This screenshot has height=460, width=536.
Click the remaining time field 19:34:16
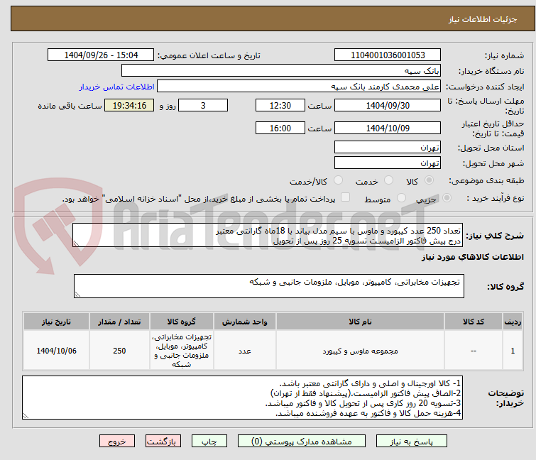(129, 105)
